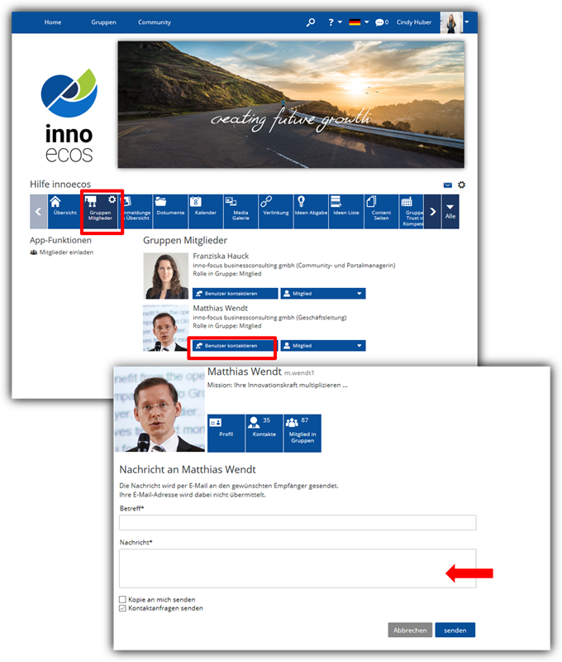Open the Gruppen menu item
This screenshot has width=562, height=662.
(x=103, y=22)
